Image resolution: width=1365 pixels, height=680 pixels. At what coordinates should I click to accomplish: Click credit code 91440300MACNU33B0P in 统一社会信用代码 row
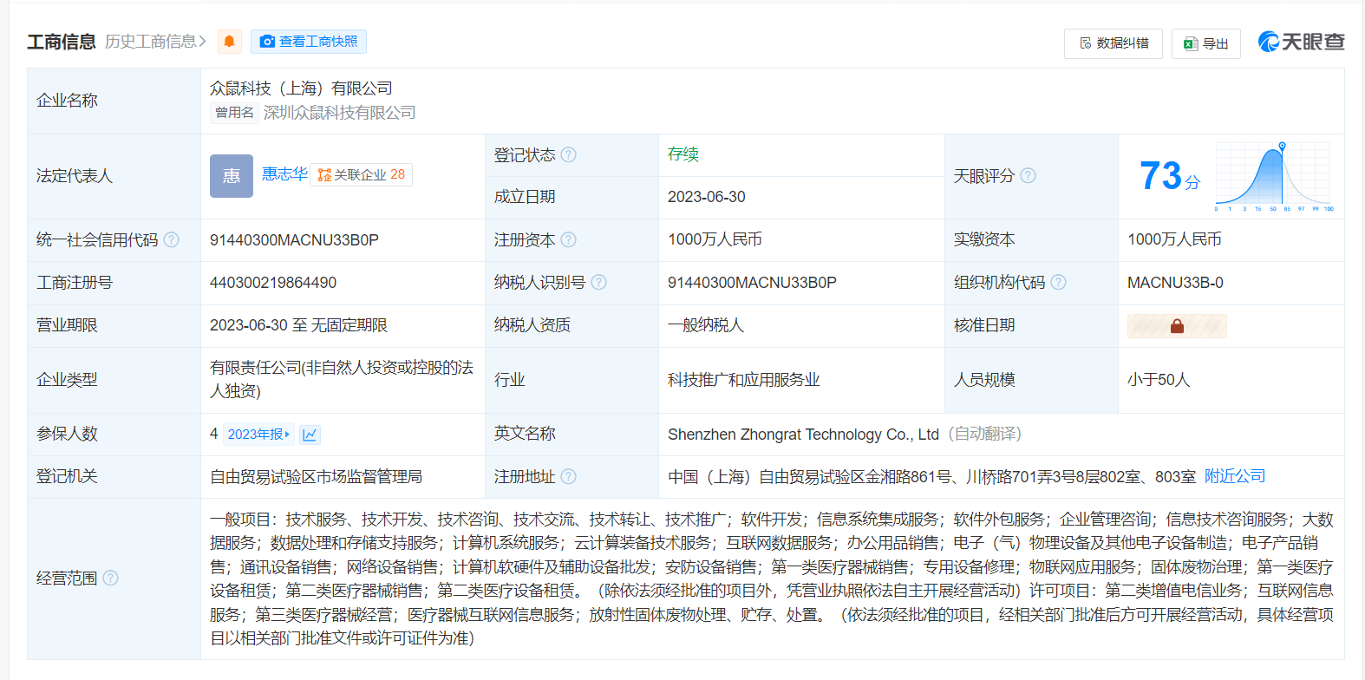(294, 239)
